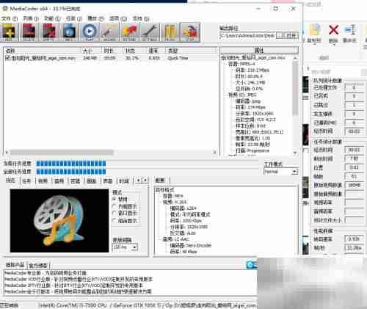Open the WIZARD toolbar icon
This screenshot has width=367, height=309.
click(109, 32)
